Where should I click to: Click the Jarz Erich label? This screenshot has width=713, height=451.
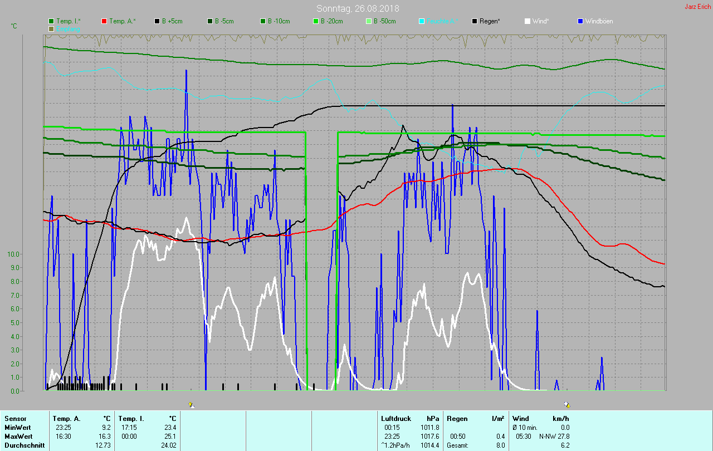pyautogui.click(x=697, y=7)
